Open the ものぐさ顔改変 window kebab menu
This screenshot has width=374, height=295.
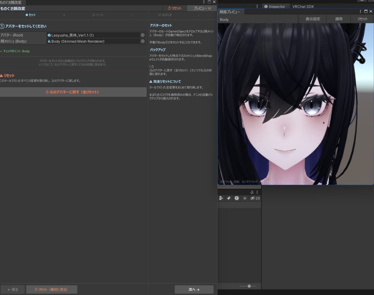[204, 2]
